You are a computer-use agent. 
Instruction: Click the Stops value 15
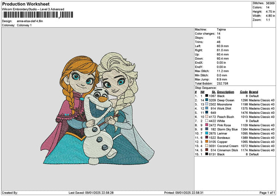tap(218, 38)
